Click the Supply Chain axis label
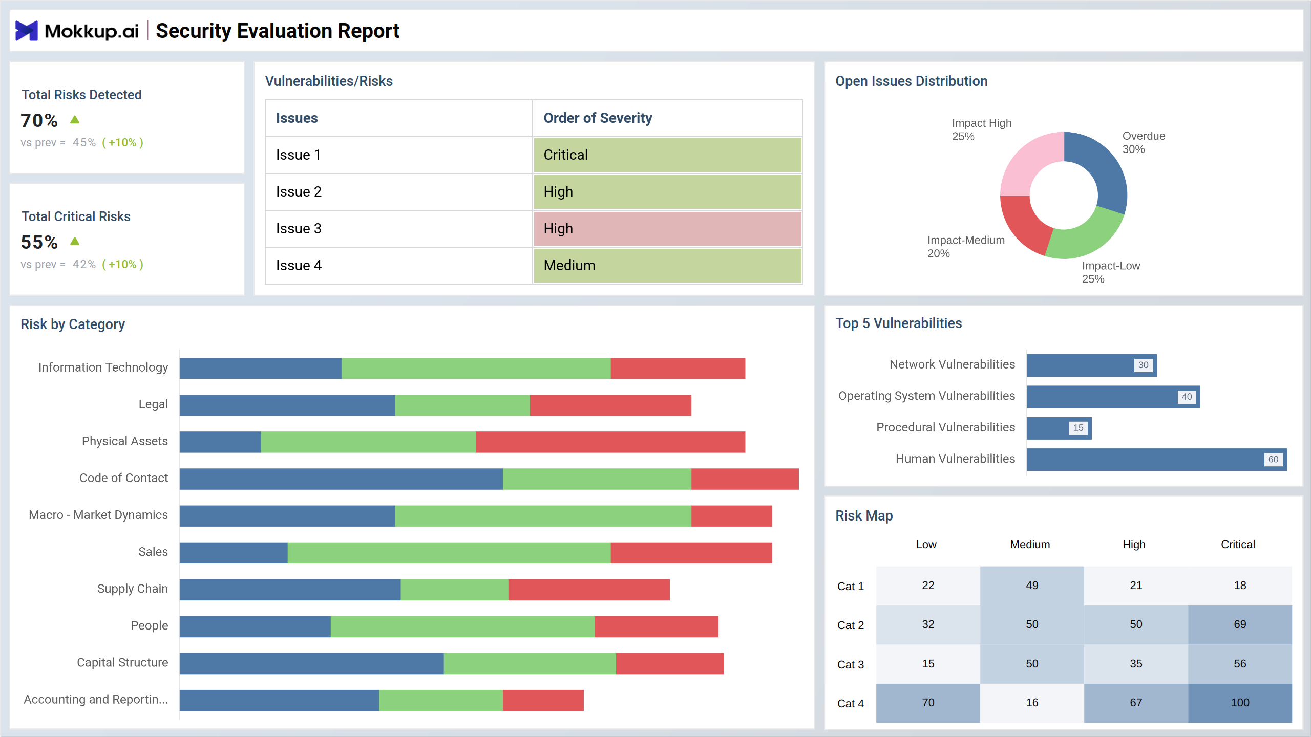The width and height of the screenshot is (1311, 737). 133,589
